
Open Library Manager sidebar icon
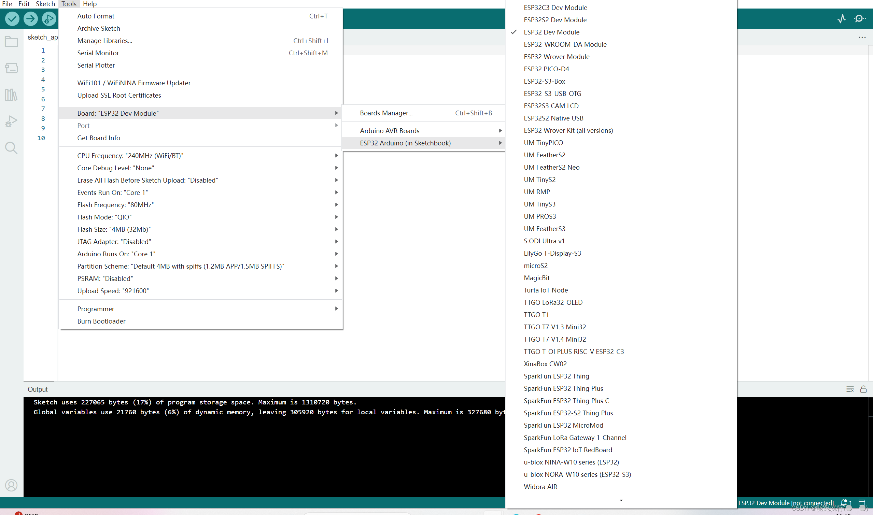(x=11, y=95)
